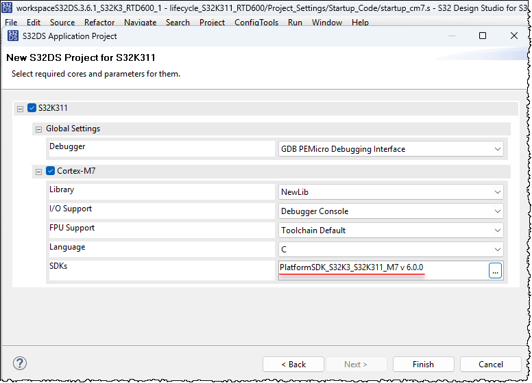Click the Cortex-M7 header text
Image resolution: width=532 pixels, height=383 pixels.
76,171
